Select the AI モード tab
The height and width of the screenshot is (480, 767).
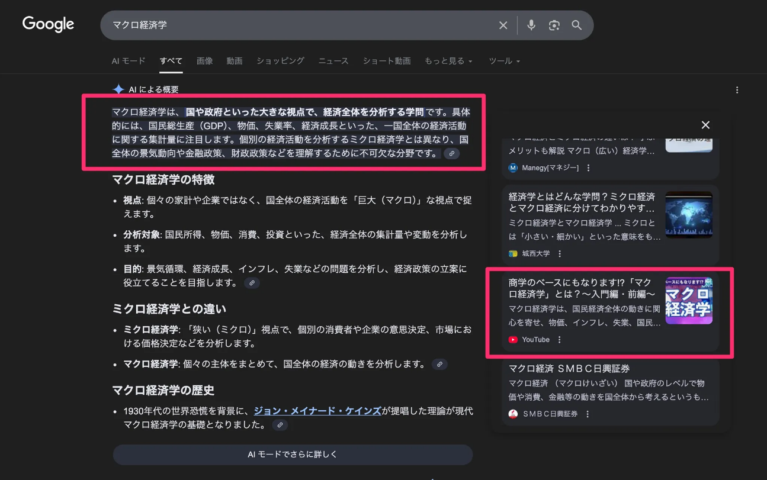(x=128, y=61)
